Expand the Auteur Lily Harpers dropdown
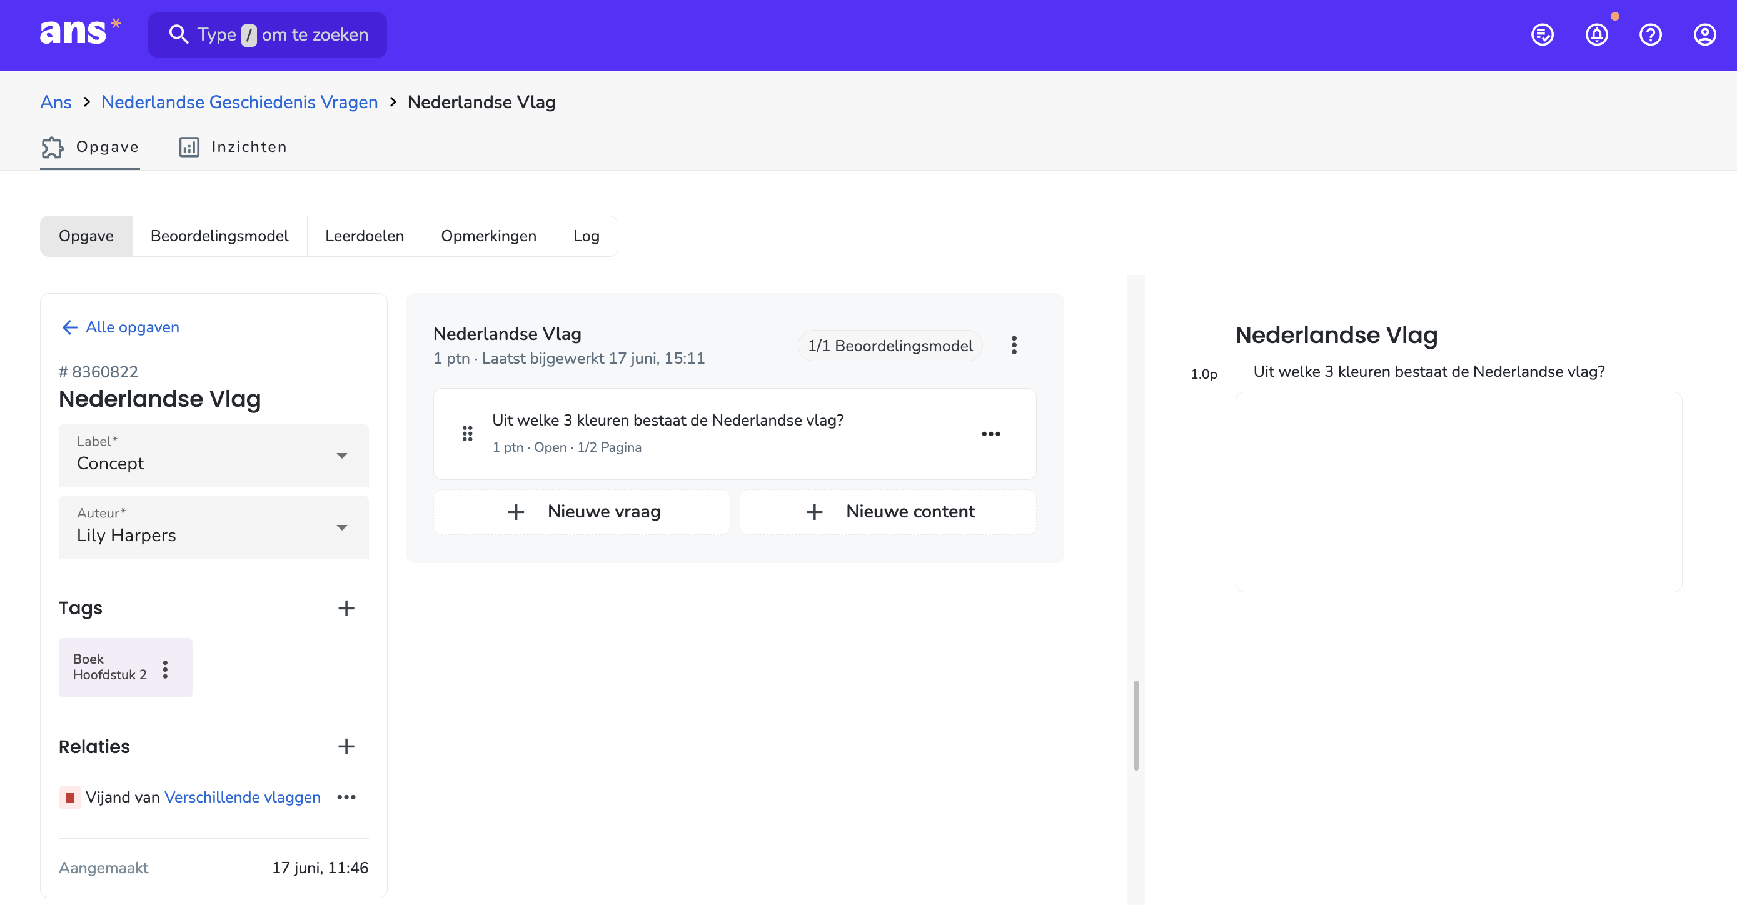 pyautogui.click(x=213, y=527)
